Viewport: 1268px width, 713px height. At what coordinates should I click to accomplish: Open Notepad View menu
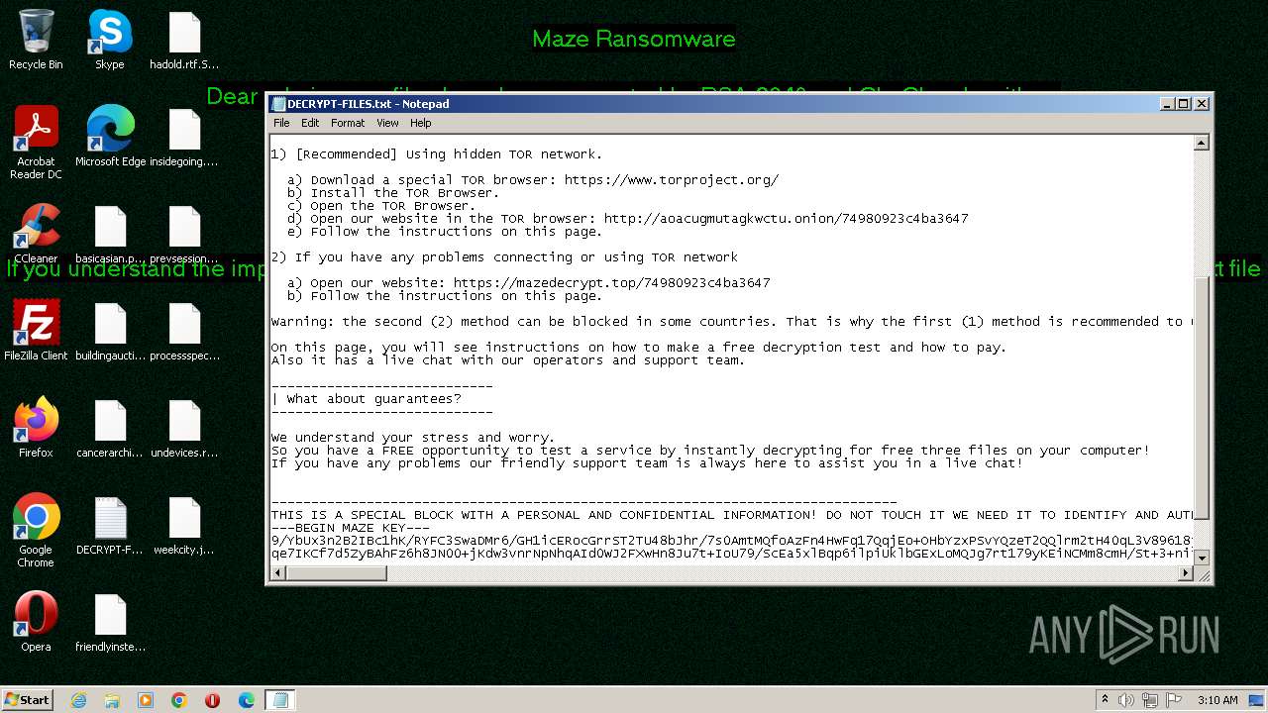pos(387,123)
